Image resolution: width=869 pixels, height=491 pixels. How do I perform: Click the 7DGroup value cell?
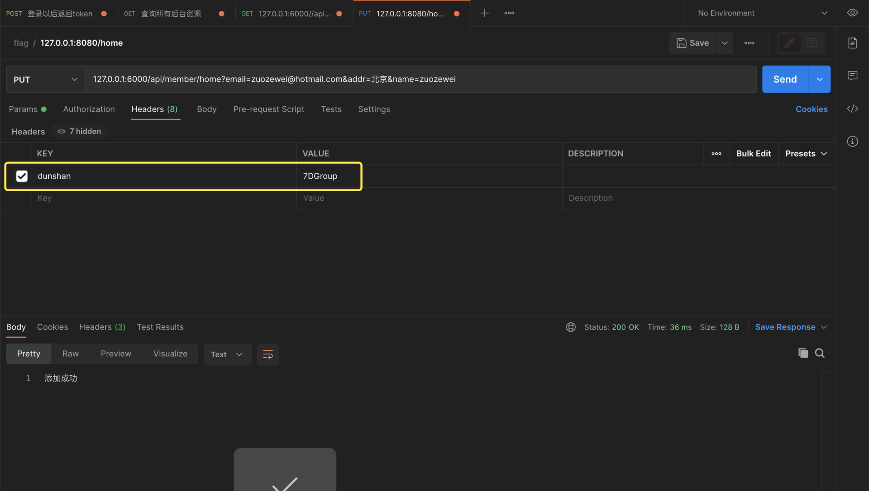click(x=429, y=176)
